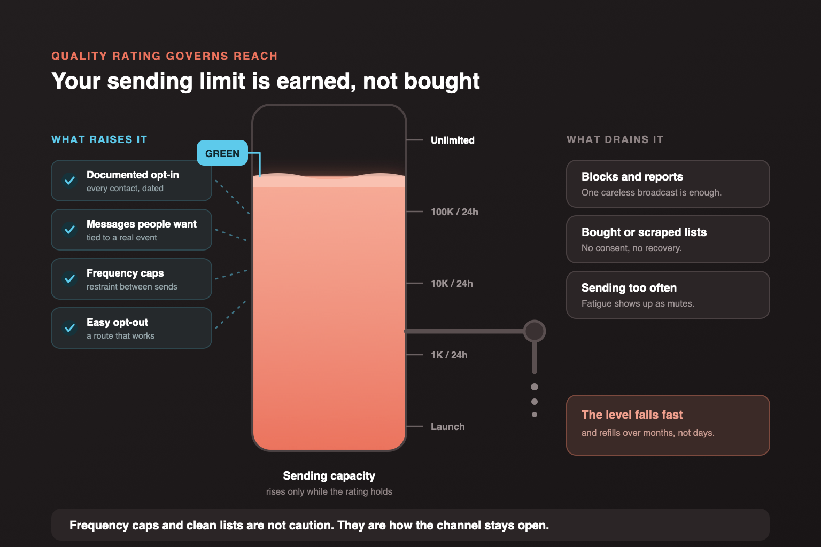Click the checkmark icon beside Frequency caps

pos(69,279)
